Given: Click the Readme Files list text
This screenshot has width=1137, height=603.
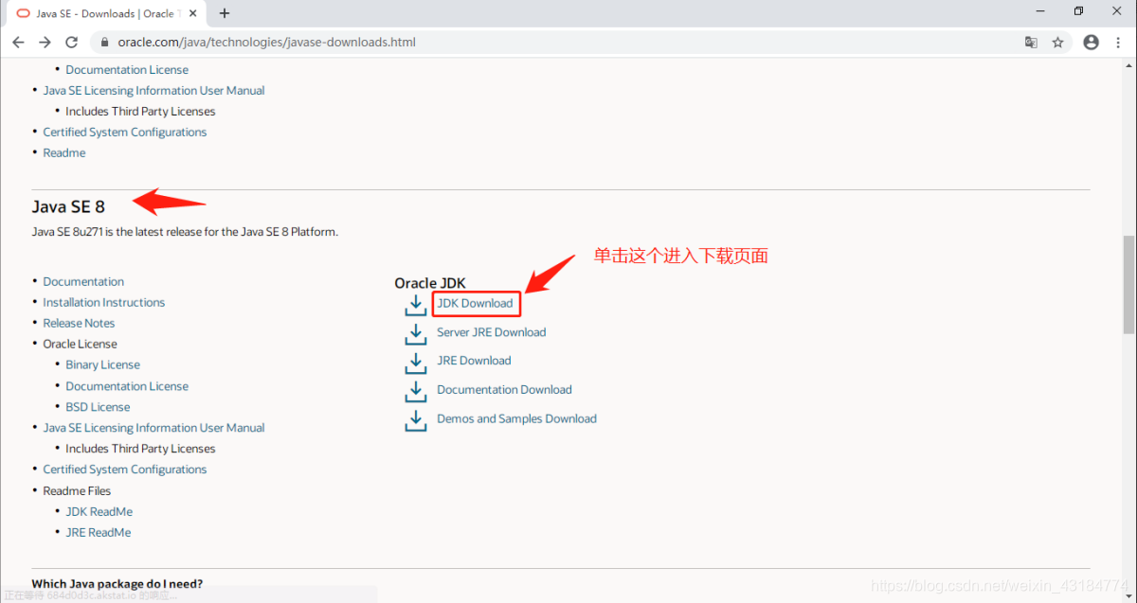Looking at the screenshot, I should (x=77, y=491).
